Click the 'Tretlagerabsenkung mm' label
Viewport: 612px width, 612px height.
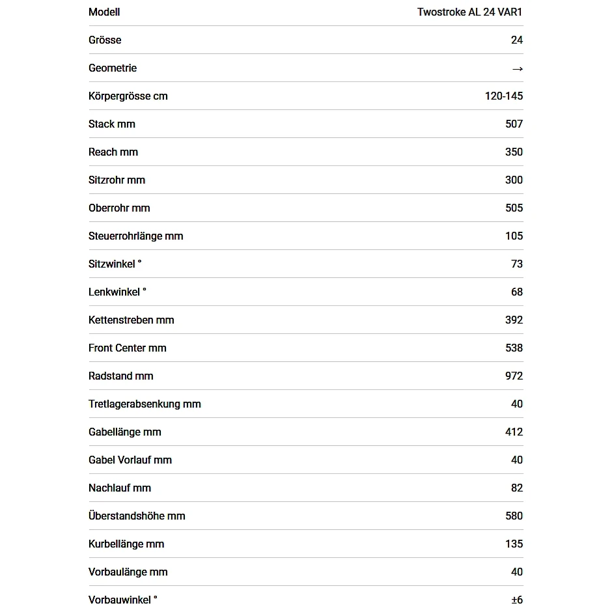click(x=145, y=404)
